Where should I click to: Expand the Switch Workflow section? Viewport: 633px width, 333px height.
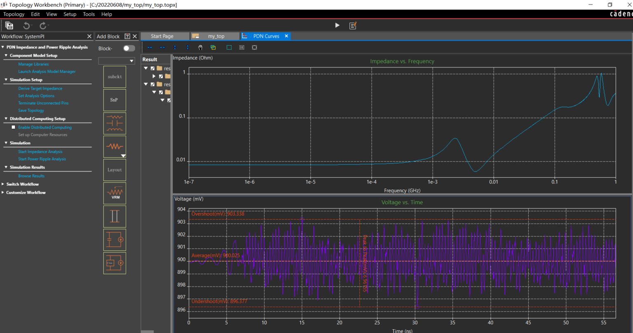pyautogui.click(x=3, y=184)
